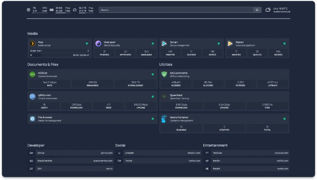Viewport: 317px width, 180px height.
Task: Click the Bullet Train stream info icon
Action: 88,51
